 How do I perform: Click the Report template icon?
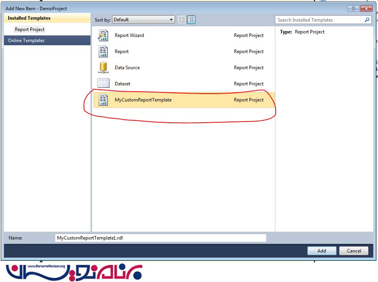[103, 52]
